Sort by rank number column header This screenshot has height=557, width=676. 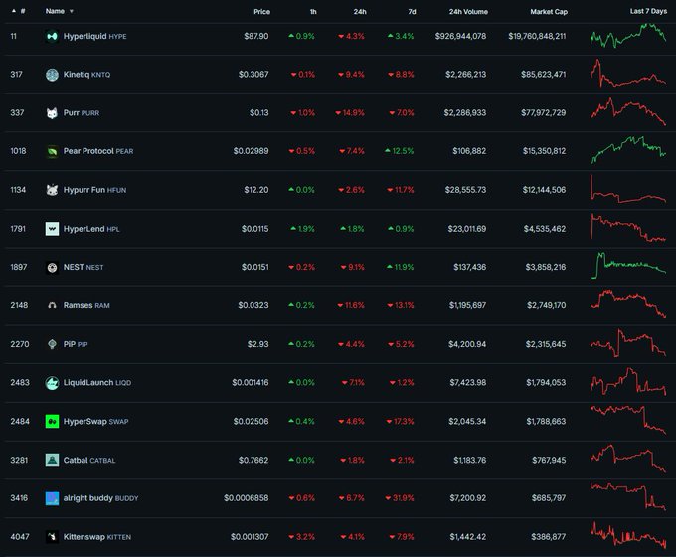click(19, 11)
